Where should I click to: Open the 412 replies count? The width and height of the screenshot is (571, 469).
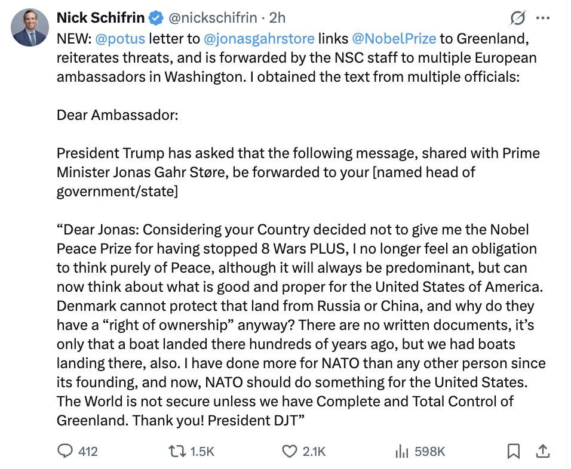tap(88, 452)
